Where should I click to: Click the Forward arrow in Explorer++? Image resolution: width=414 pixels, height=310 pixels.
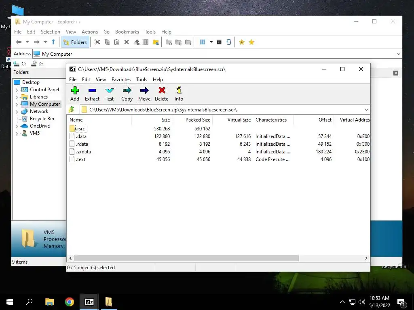click(x=37, y=42)
